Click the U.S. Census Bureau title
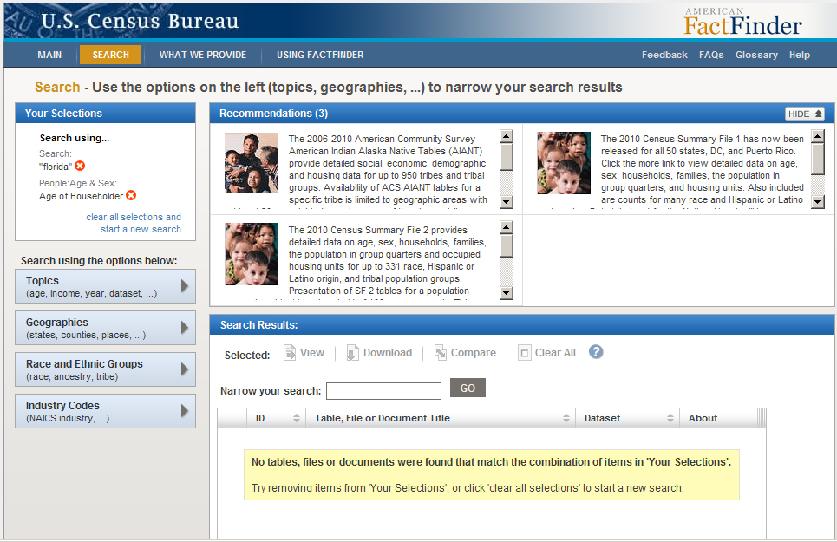This screenshot has height=542, width=837. [140, 21]
